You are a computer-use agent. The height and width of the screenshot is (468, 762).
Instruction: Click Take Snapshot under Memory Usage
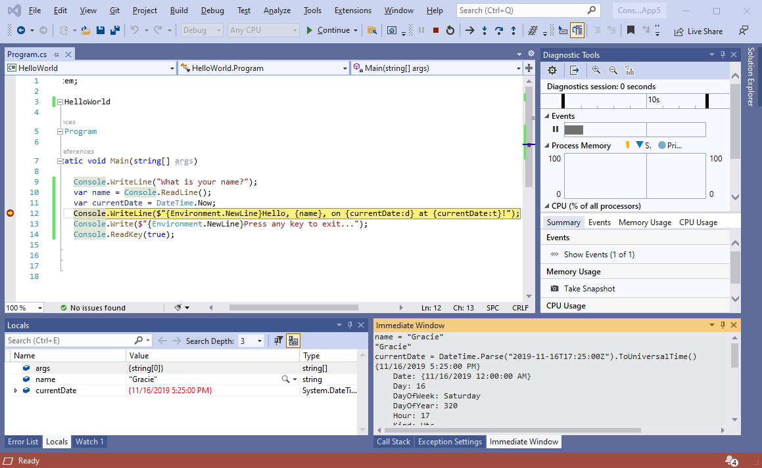click(588, 288)
